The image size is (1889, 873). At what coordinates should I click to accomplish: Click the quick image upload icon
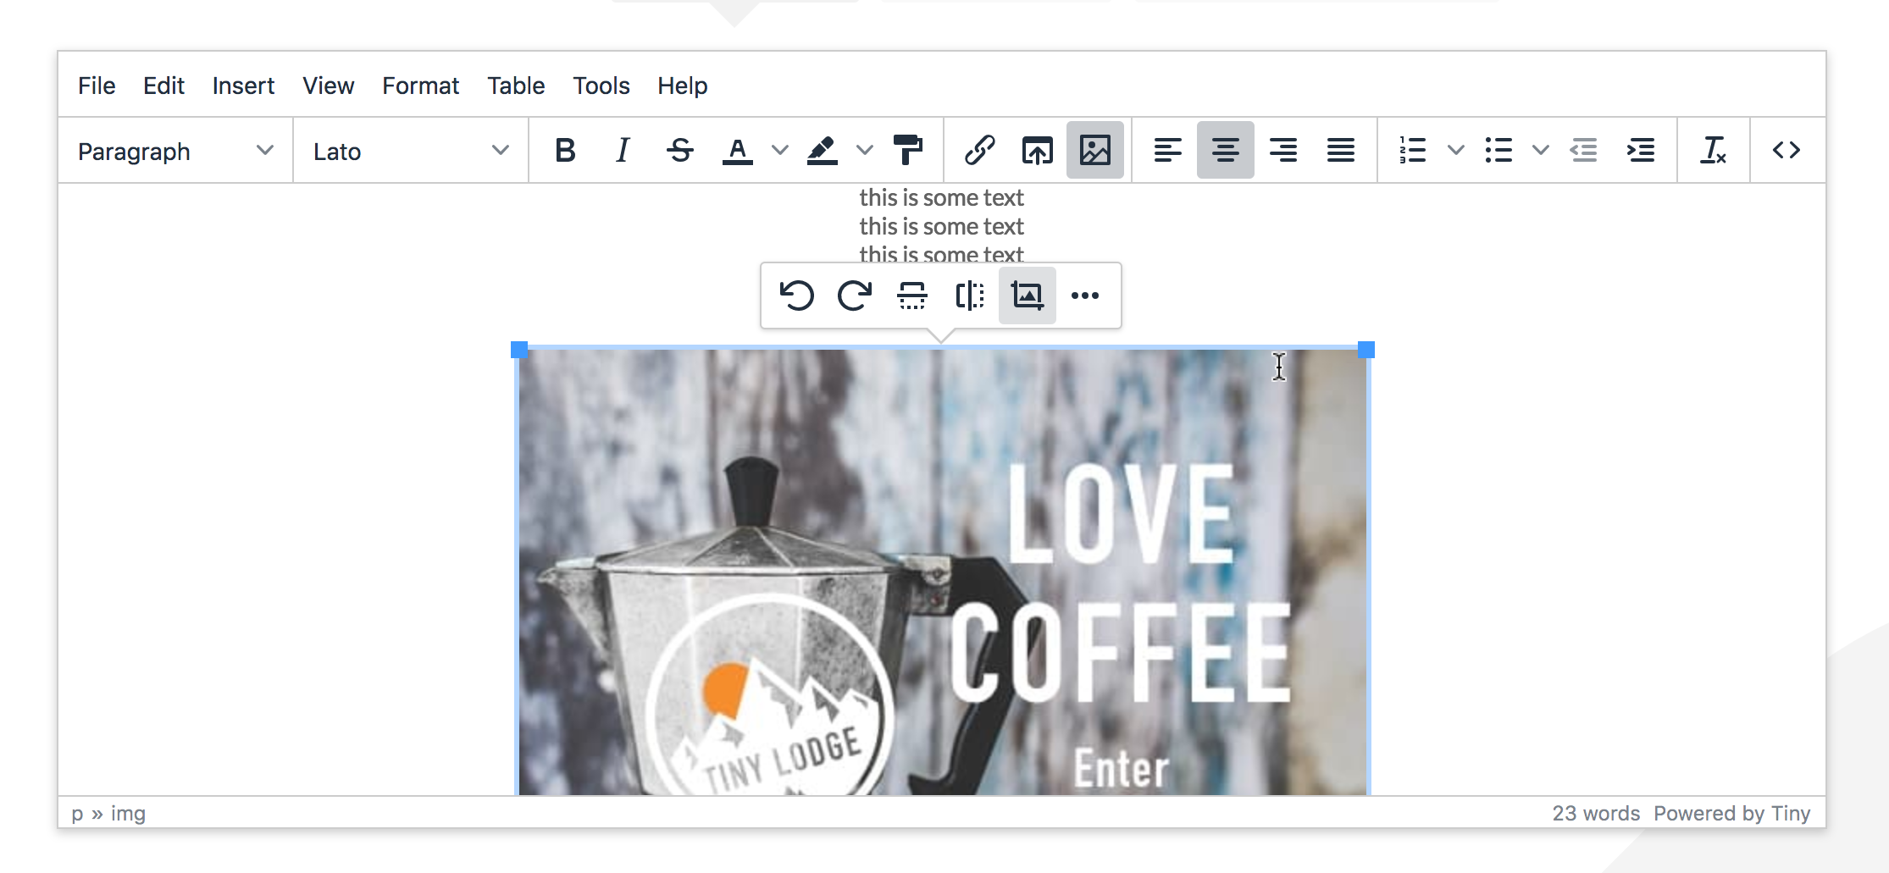pyautogui.click(x=1038, y=151)
